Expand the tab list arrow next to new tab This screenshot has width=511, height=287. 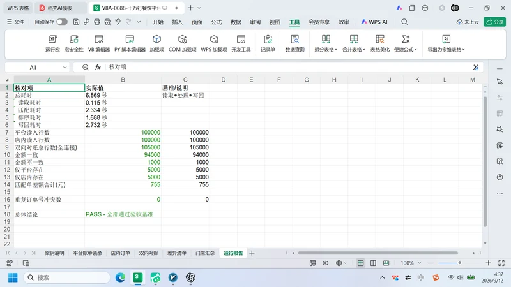tap(199, 8)
